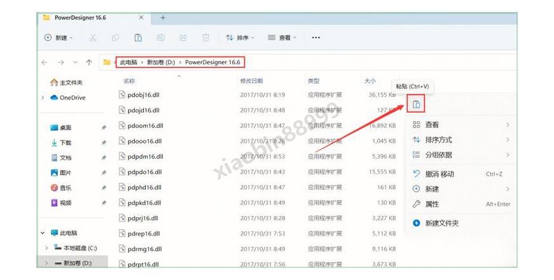Click the Cut scissors icon in toolbar
Image resolution: width=554 pixels, height=280 pixels.
(x=93, y=37)
